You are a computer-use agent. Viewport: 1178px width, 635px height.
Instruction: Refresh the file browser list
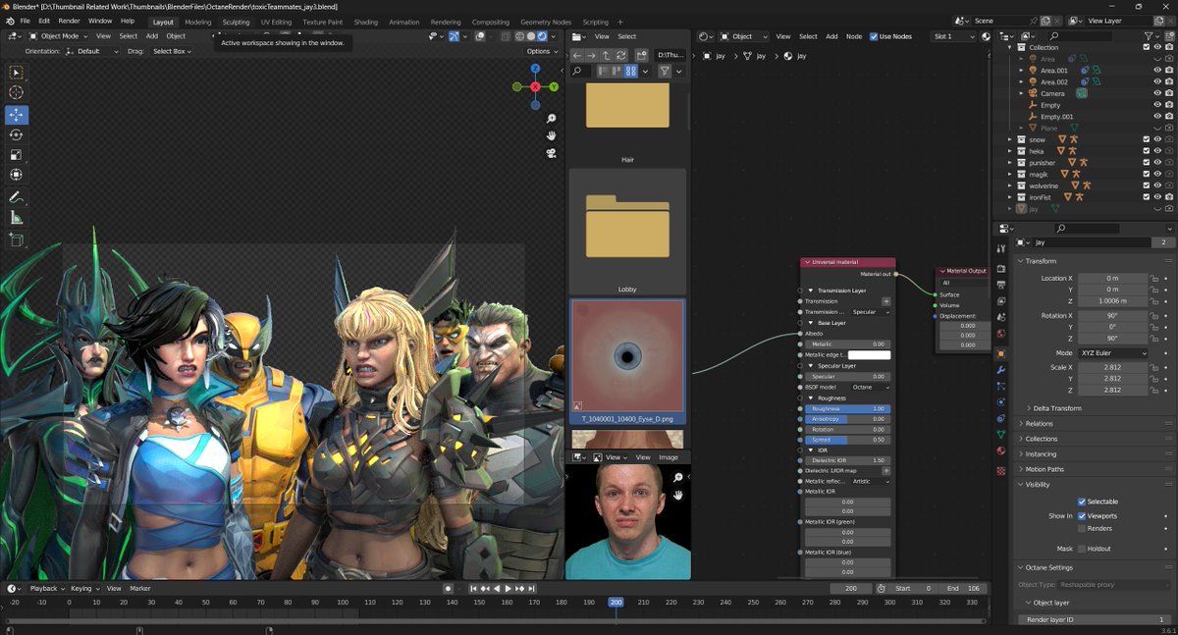tap(621, 55)
